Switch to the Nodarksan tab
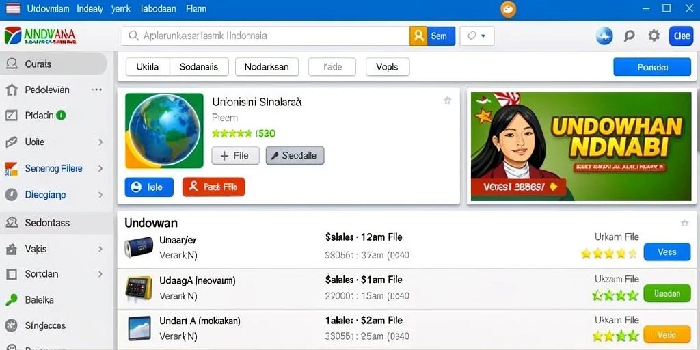 point(267,67)
